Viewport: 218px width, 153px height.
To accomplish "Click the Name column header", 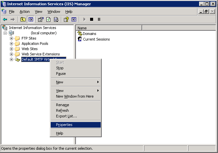I will click(108, 28).
